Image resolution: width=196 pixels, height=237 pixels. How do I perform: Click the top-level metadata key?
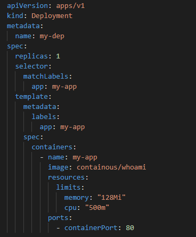[x=23, y=26]
